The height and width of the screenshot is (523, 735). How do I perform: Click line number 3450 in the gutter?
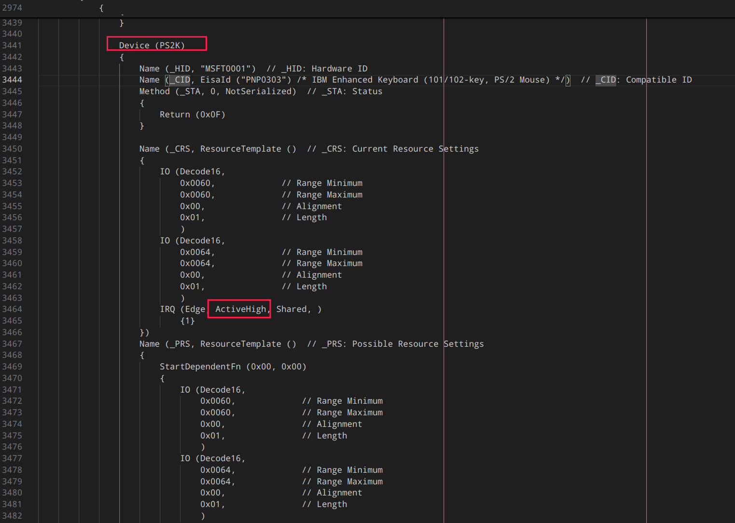tap(12, 149)
